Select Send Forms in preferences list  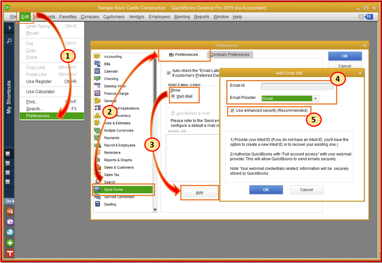123,189
